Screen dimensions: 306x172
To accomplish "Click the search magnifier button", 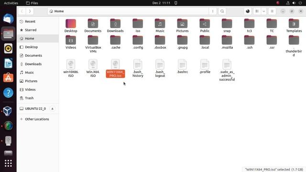I will tap(222, 11).
